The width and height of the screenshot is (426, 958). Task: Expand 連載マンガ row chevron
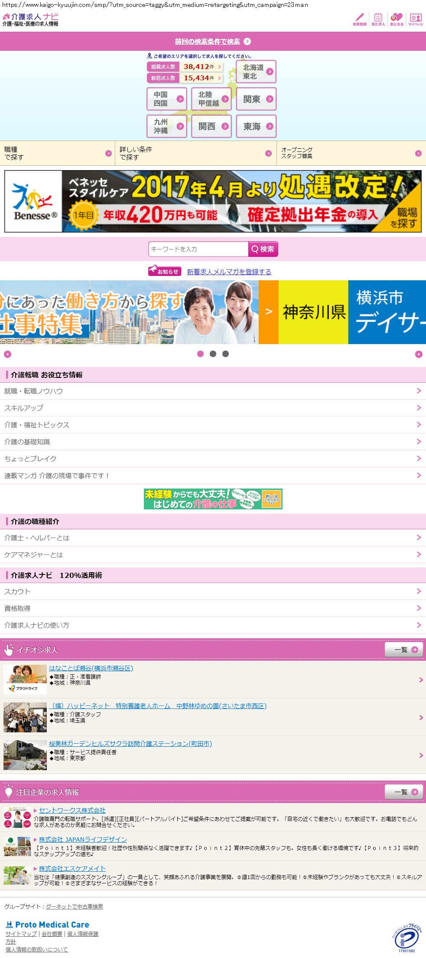tap(419, 476)
